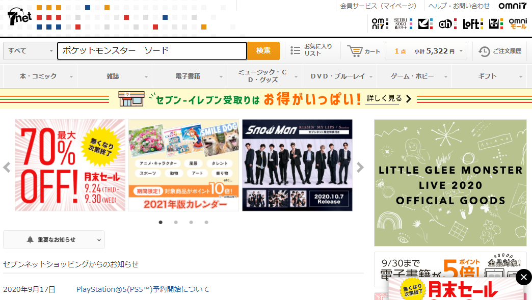Viewport: 532px width, 300px height.
Task: Select first carousel page dot
Action: pyautogui.click(x=161, y=223)
